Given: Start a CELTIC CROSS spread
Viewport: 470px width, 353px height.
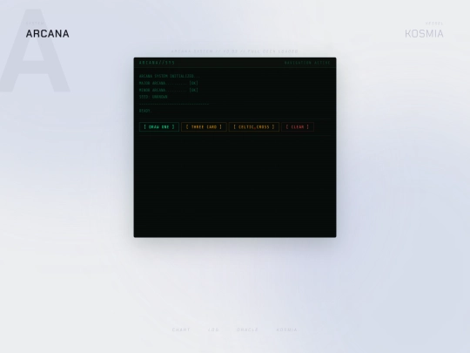Looking at the screenshot, I should pos(254,126).
